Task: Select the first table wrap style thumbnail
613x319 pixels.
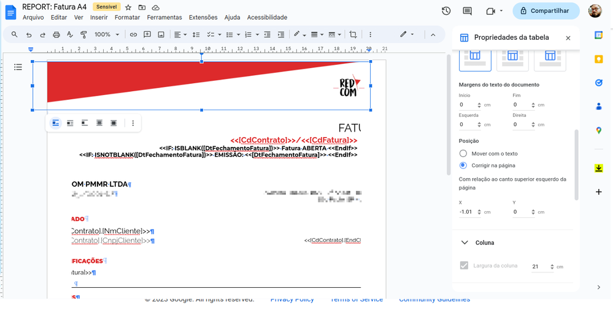Action: click(475, 59)
